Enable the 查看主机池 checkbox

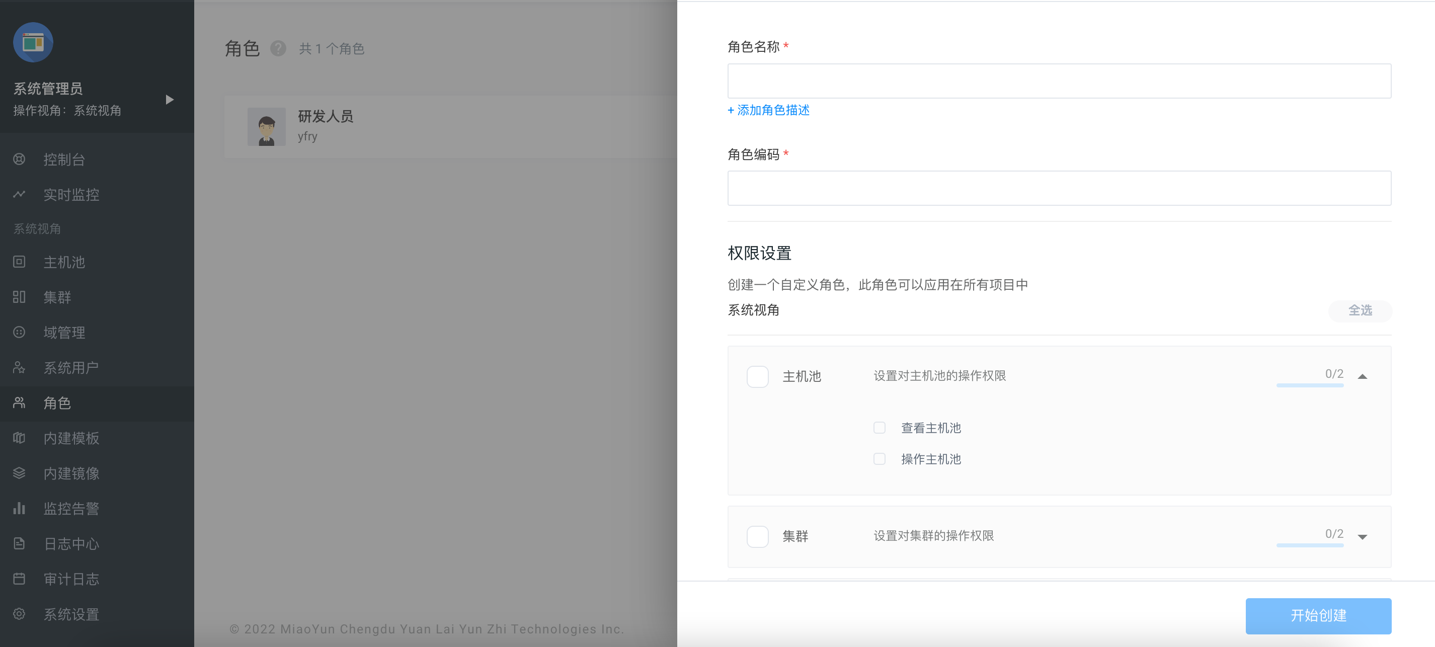(x=879, y=428)
